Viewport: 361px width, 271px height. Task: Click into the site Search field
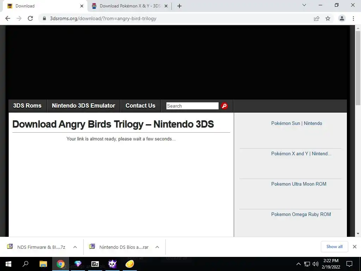click(x=192, y=106)
